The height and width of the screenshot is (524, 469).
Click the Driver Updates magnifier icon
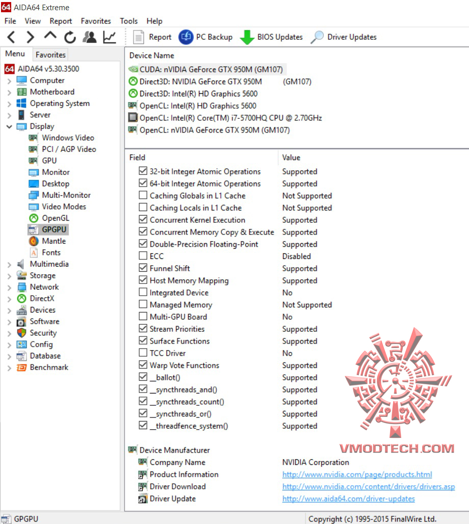pyautogui.click(x=317, y=37)
